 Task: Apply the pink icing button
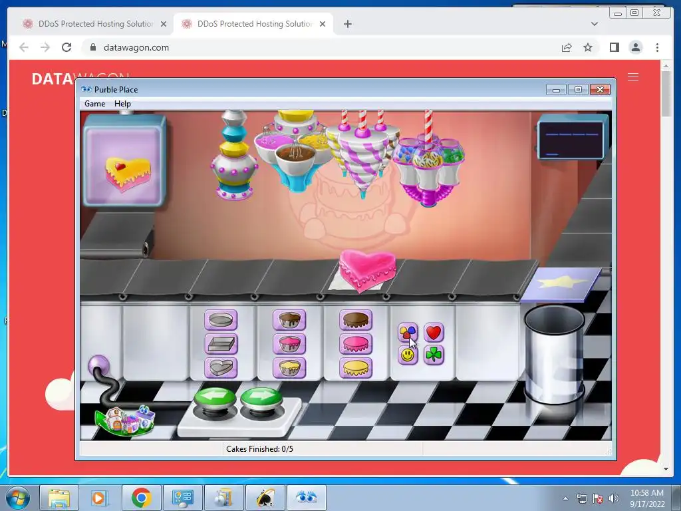(x=356, y=345)
